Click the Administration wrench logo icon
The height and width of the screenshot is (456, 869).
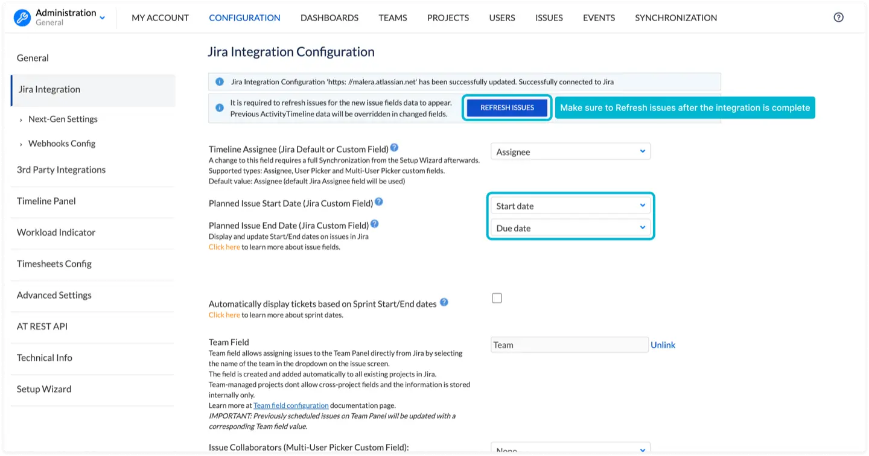coord(22,17)
